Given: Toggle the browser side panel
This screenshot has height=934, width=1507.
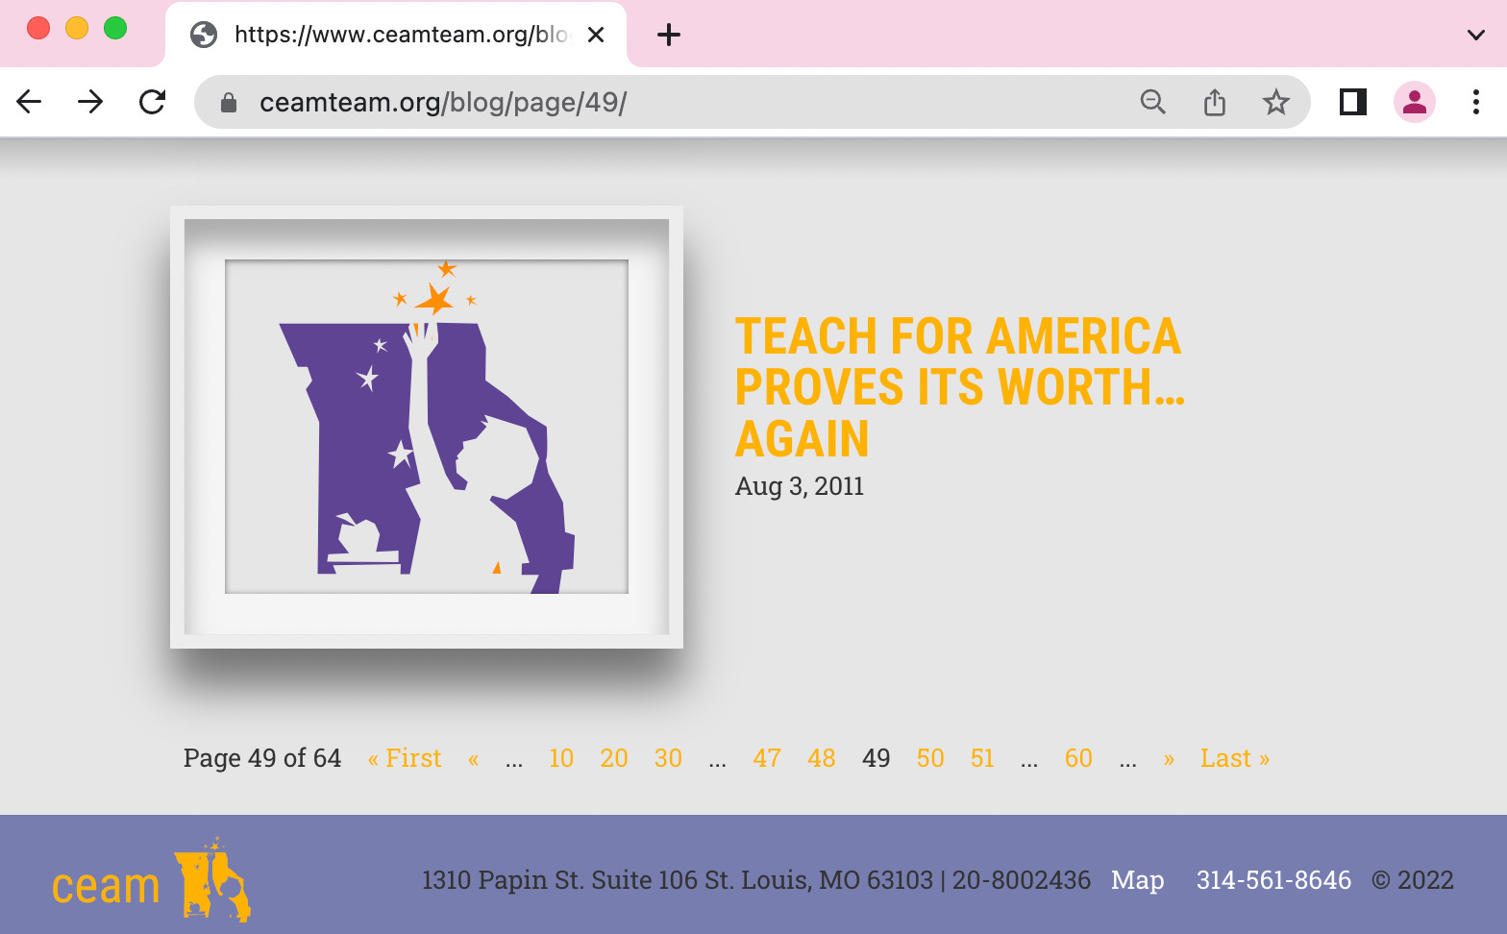Looking at the screenshot, I should (x=1353, y=102).
